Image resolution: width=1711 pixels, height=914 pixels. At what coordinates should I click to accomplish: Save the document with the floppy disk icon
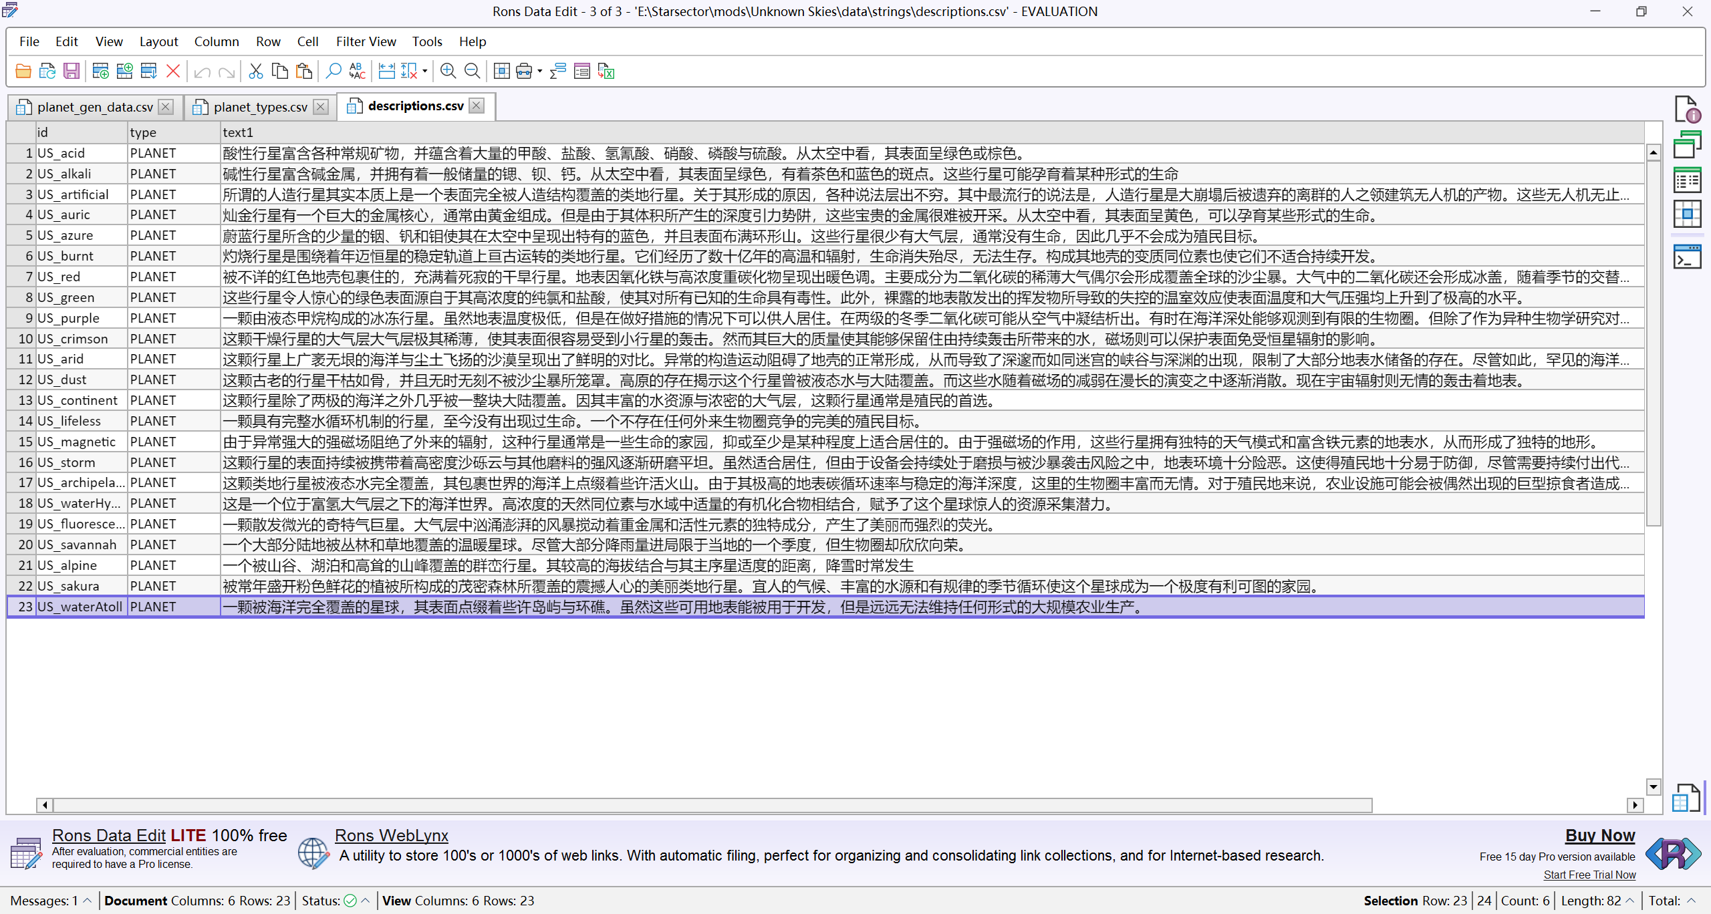(x=72, y=71)
